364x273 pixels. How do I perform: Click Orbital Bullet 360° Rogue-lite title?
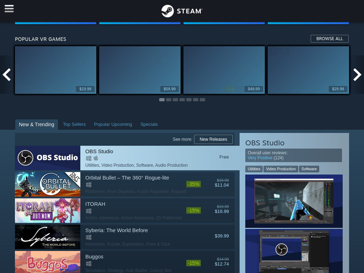click(127, 178)
